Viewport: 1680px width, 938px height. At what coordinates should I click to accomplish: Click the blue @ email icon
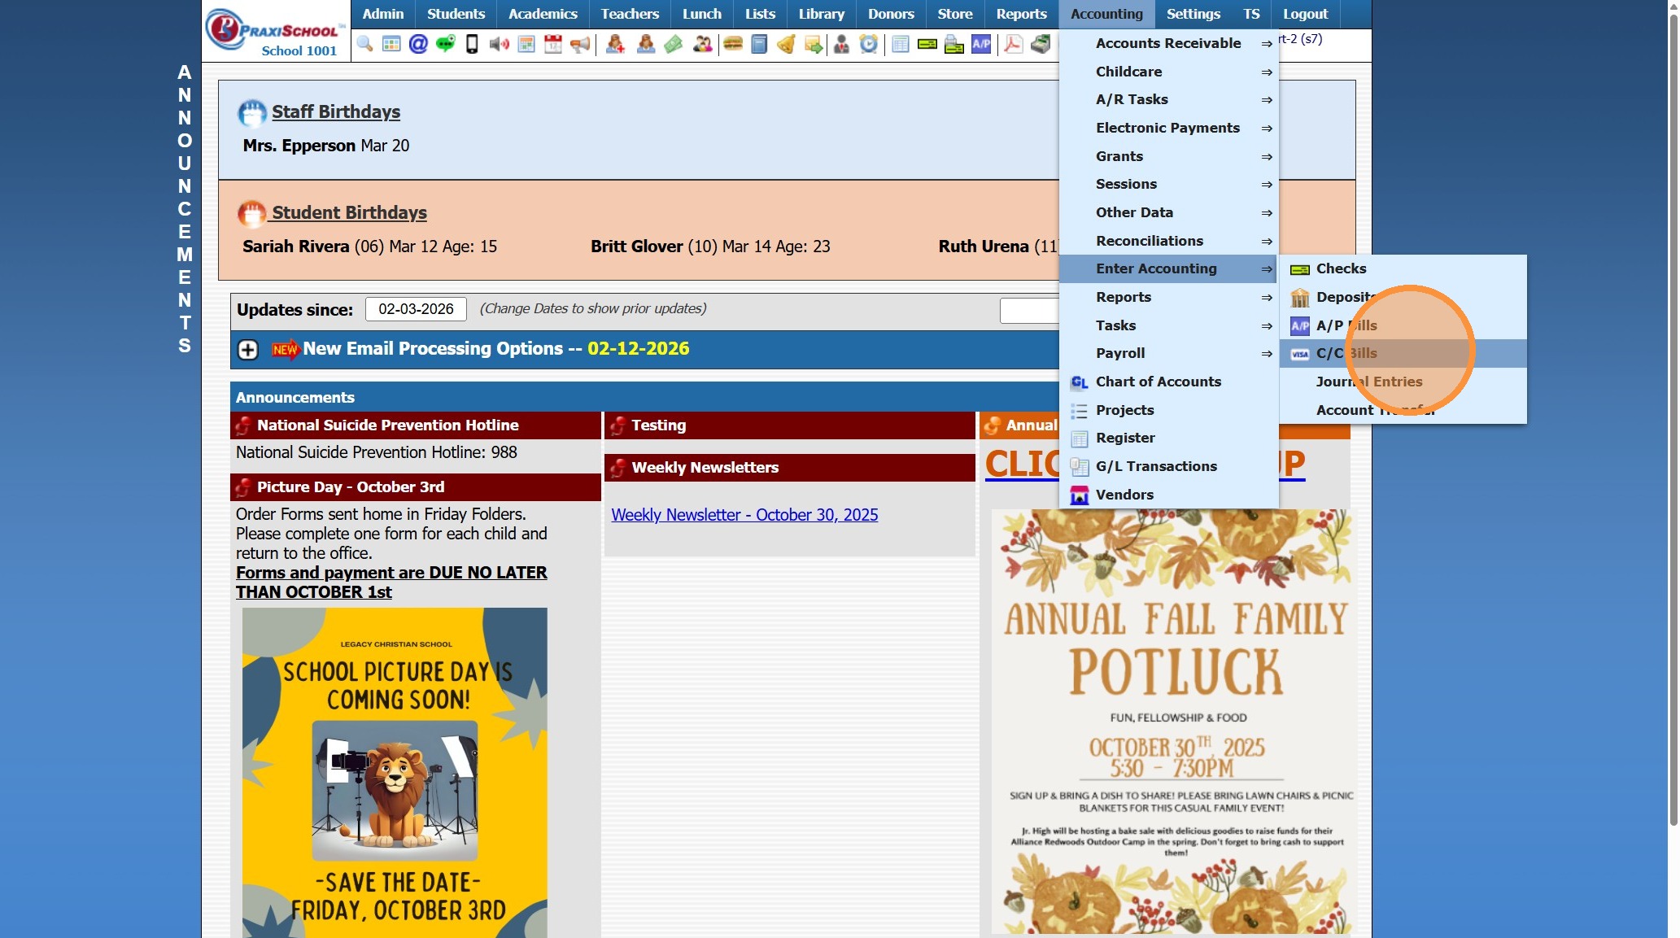[x=418, y=44]
